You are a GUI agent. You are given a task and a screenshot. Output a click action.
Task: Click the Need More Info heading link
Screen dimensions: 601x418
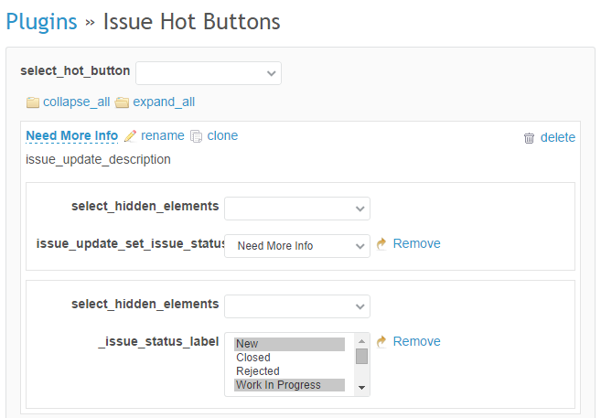click(x=71, y=135)
